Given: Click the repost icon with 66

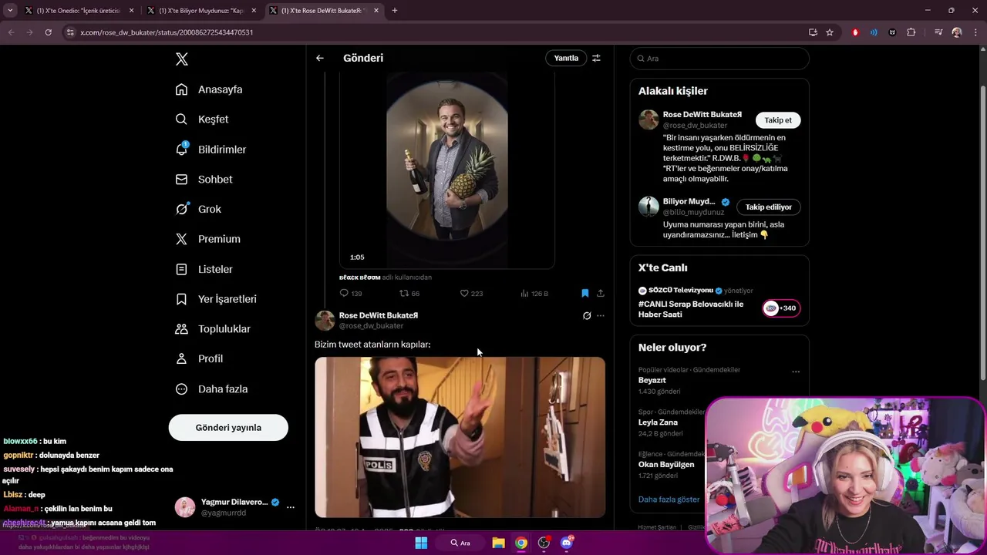Looking at the screenshot, I should pyautogui.click(x=403, y=294).
